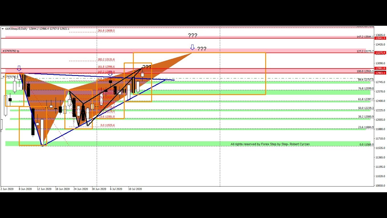This screenshot has width=387, height=218.
Task: Click '30 Jun 2020' on the time axis
Action: pyautogui.click(x=99, y=189)
